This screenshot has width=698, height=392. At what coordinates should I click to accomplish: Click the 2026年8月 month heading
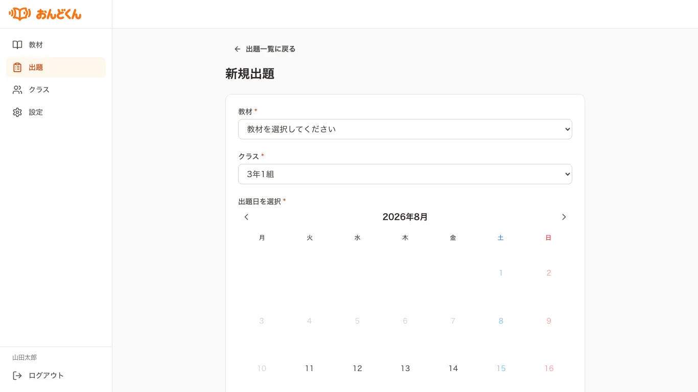(x=405, y=217)
